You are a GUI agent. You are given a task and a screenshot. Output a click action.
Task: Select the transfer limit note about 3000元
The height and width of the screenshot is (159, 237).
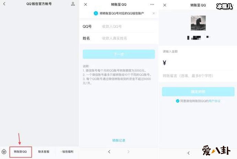point(115,71)
